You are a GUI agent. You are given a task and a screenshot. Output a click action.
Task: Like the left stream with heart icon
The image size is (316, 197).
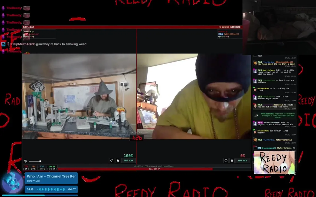[x=112, y=161]
